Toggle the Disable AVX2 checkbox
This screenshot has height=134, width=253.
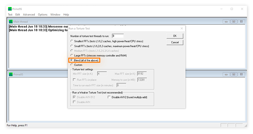pos(109,97)
